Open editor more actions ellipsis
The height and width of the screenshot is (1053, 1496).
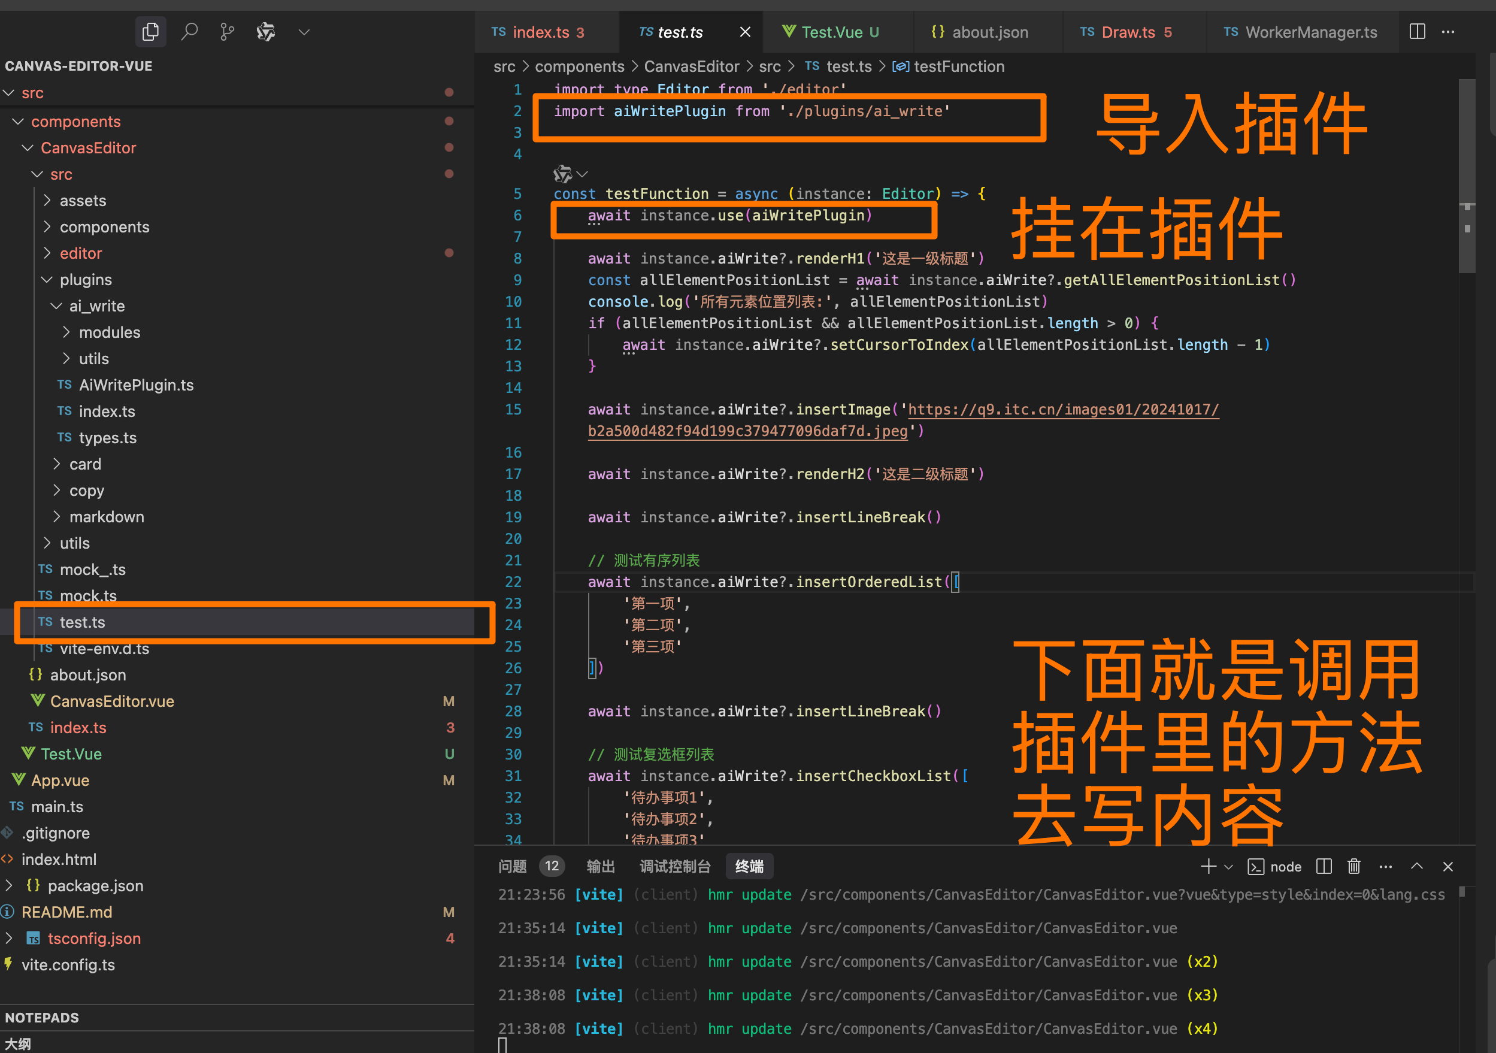point(1447,31)
